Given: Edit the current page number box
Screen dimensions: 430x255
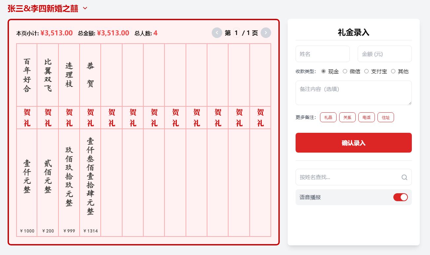Looking at the screenshot, I should (x=236, y=33).
